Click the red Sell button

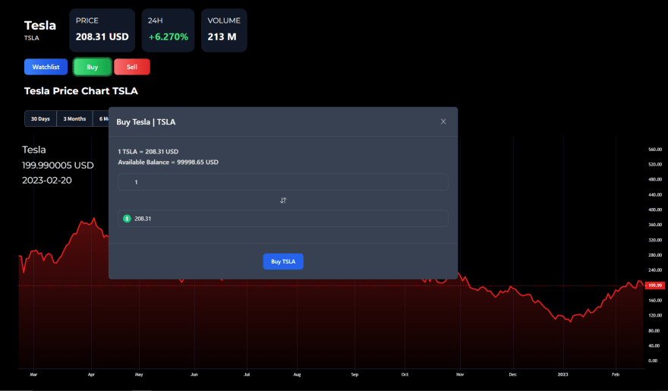[x=132, y=67]
